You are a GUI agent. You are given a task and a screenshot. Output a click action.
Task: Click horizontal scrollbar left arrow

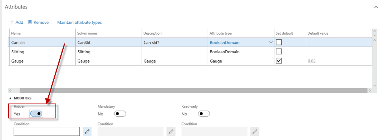[x=10, y=90]
